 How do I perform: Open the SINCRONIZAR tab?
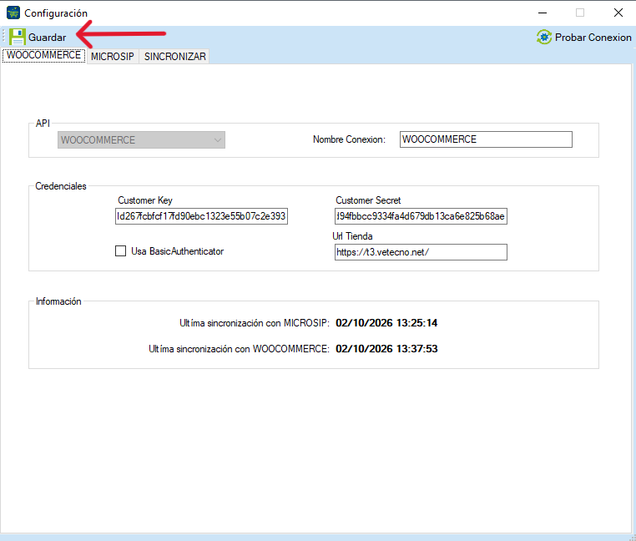click(x=174, y=57)
